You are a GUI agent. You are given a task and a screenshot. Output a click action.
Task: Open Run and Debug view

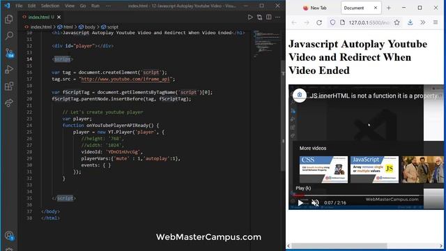tap(9, 69)
